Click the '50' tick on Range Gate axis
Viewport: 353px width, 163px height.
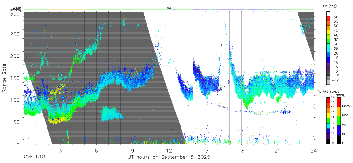click(17, 122)
